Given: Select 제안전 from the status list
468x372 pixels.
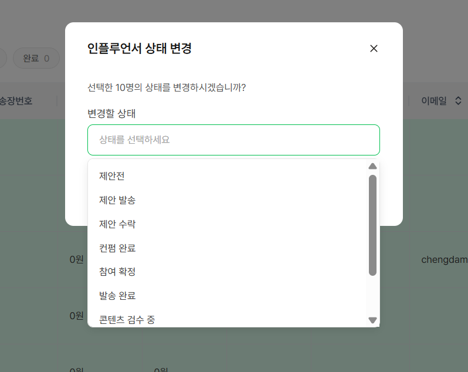Looking at the screenshot, I should tap(228, 176).
